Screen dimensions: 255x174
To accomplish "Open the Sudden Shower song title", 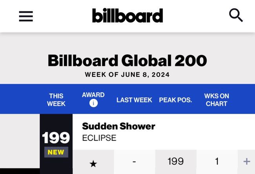I will pyautogui.click(x=118, y=126).
